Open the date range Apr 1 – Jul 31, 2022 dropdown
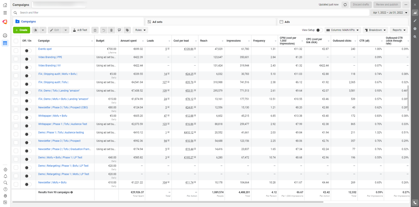The width and height of the screenshot is (419, 207). (x=390, y=13)
